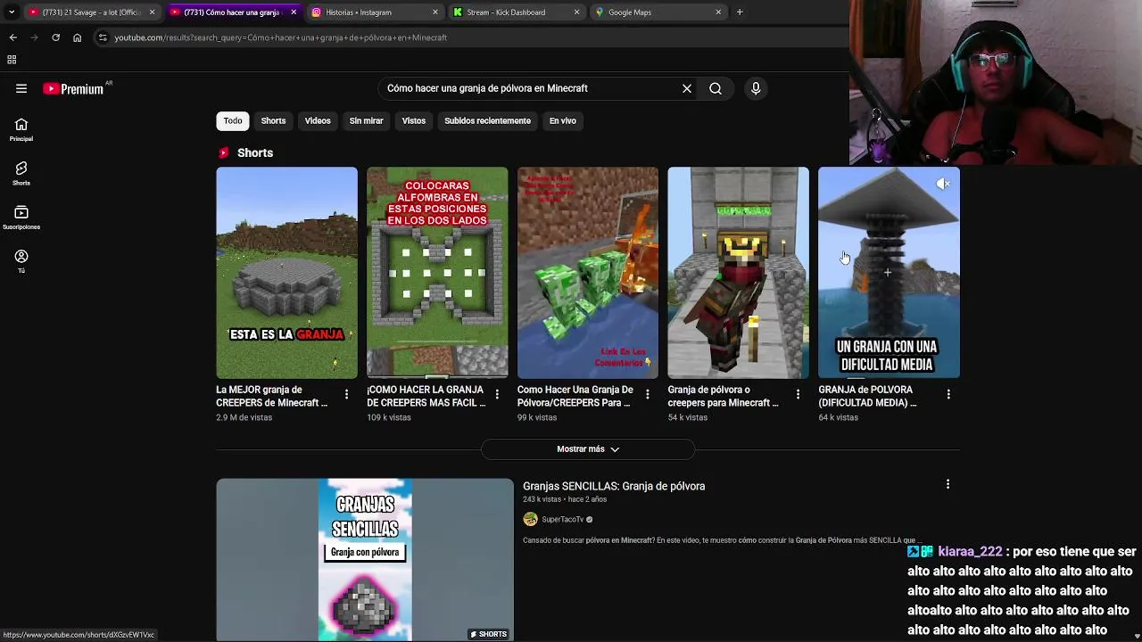Open options for Granjas SENCILLAS video

point(948,484)
